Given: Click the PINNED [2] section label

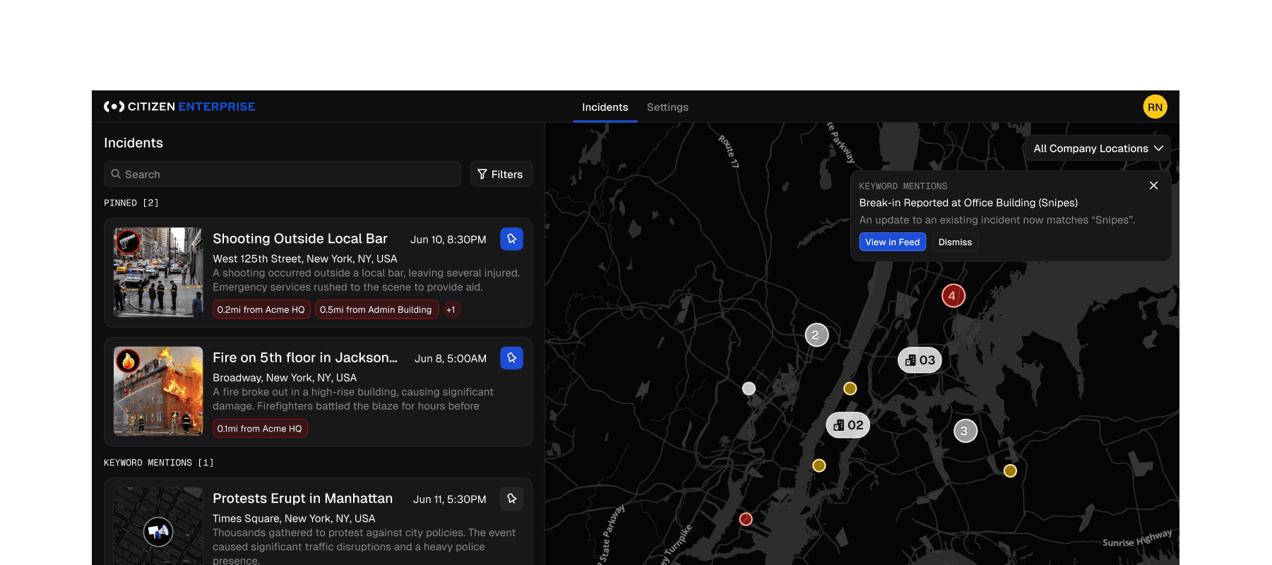Looking at the screenshot, I should pos(131,203).
